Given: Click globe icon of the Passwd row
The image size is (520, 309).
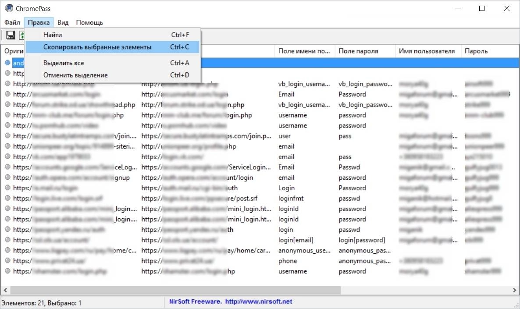Looking at the screenshot, I should pos(7,167).
